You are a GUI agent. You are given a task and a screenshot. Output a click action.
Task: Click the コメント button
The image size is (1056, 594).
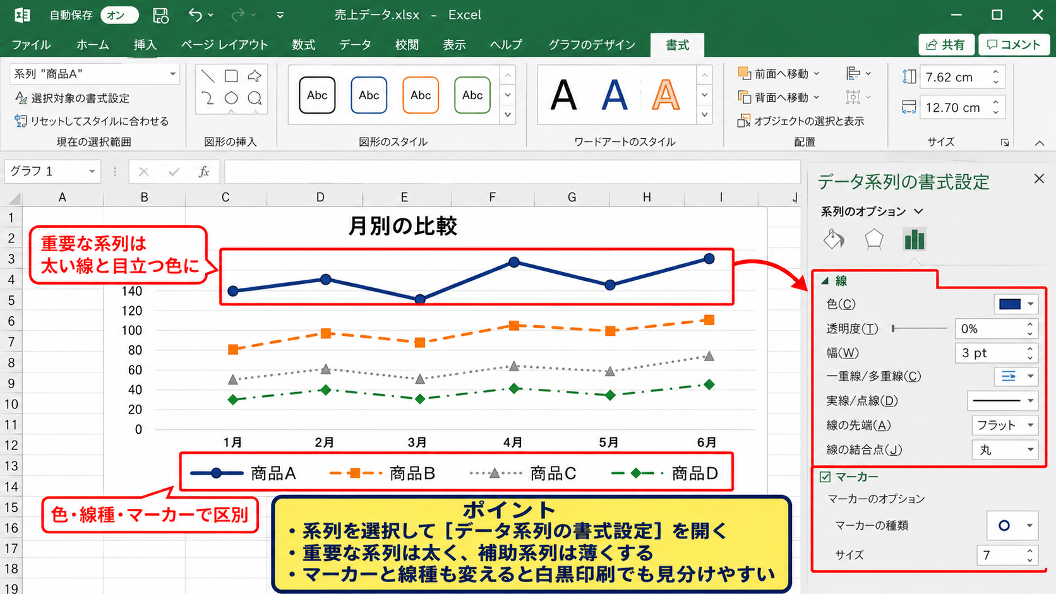1014,45
